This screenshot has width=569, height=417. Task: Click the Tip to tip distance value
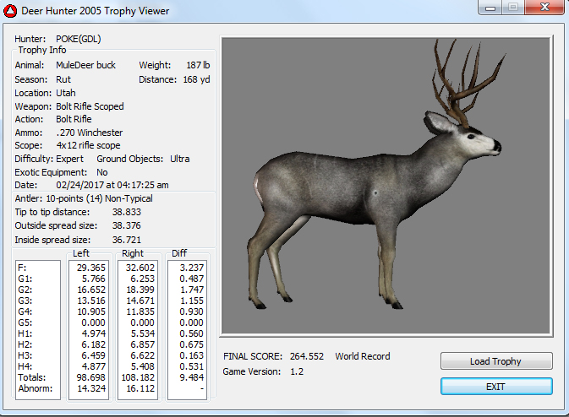pos(126,213)
